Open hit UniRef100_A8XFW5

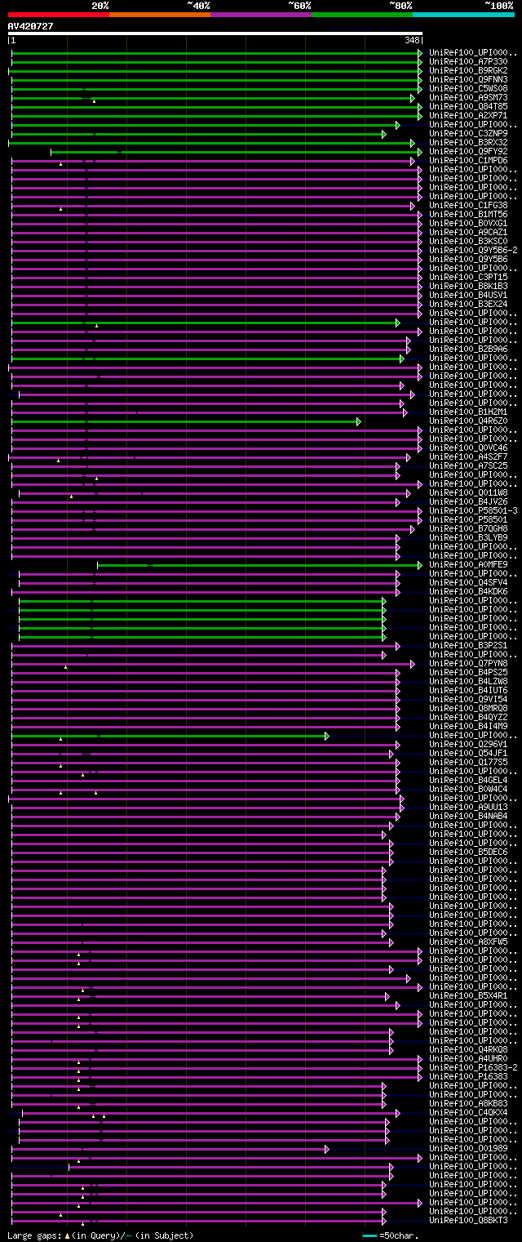(468, 942)
